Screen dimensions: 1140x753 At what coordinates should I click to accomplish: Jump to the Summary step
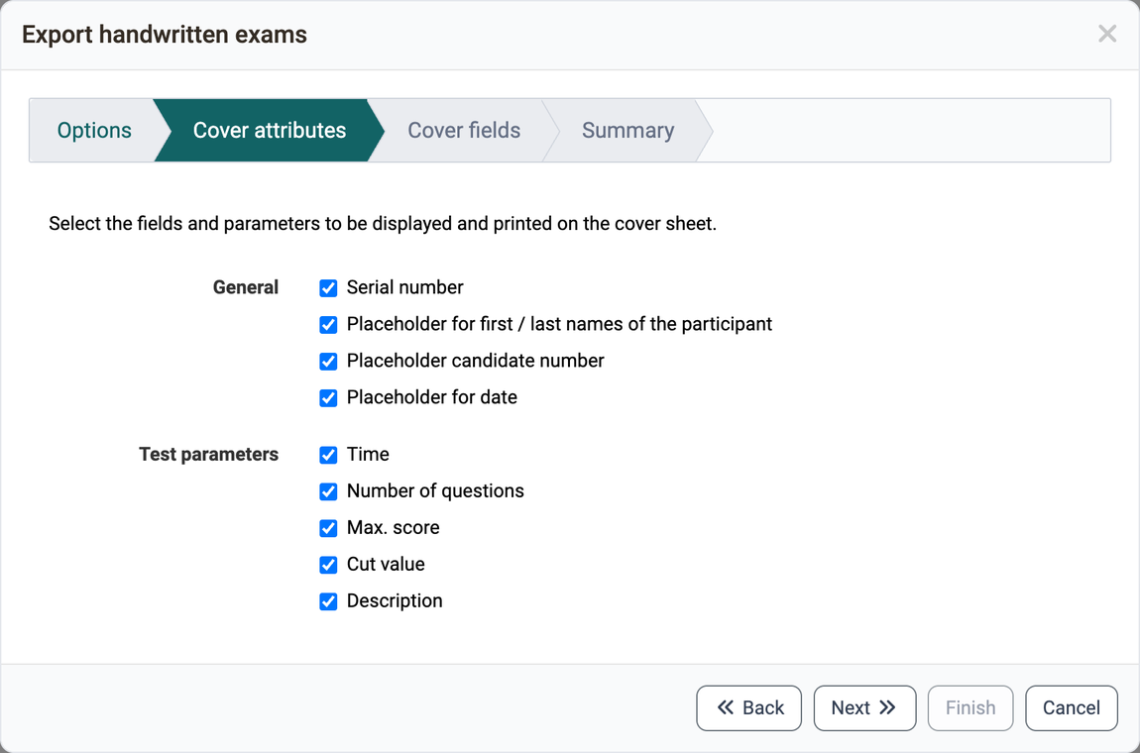[x=627, y=130]
